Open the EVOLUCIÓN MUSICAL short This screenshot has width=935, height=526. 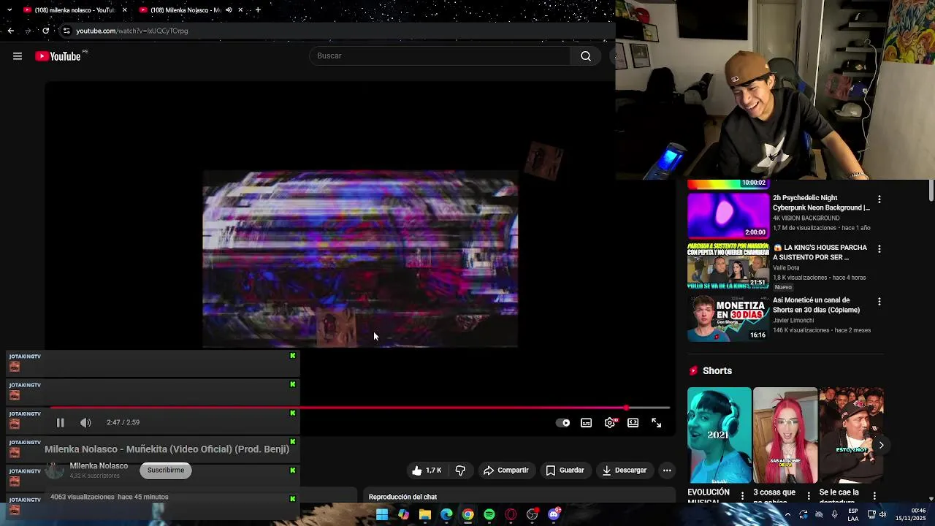pyautogui.click(x=719, y=435)
